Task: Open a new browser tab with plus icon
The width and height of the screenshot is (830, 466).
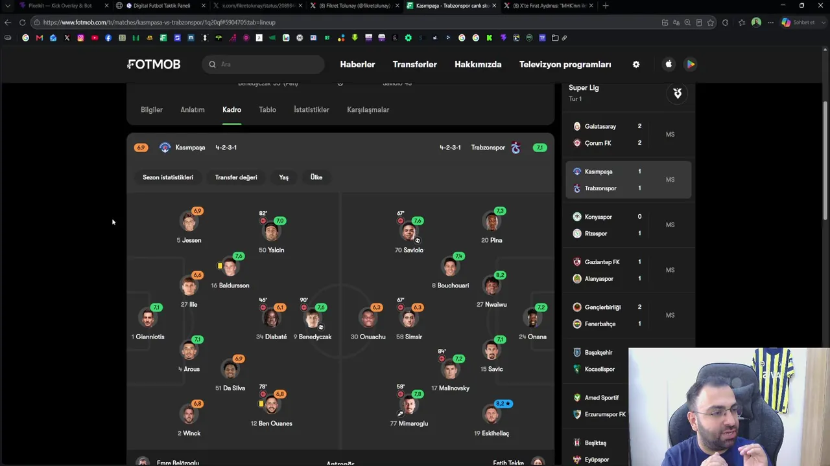Action: [606, 6]
